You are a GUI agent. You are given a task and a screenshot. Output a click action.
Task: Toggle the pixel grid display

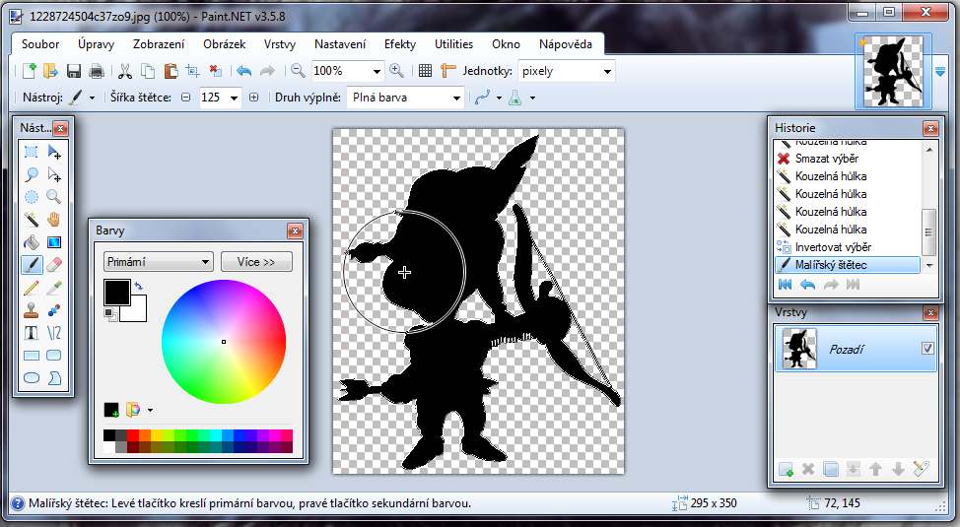(425, 71)
